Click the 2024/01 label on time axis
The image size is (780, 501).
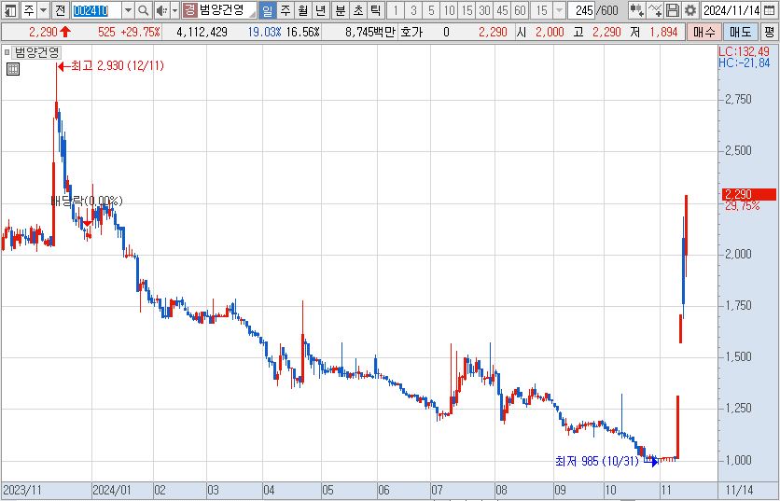111,491
